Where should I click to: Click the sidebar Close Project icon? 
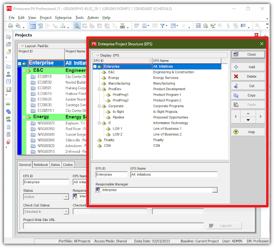point(9,51)
